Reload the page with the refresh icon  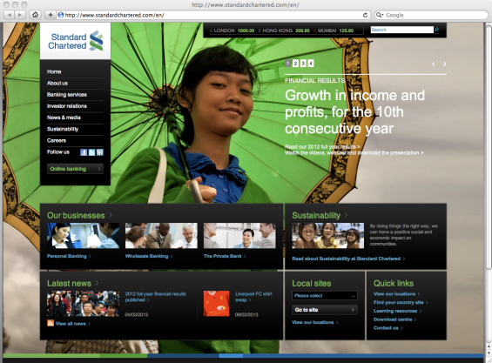365,15
